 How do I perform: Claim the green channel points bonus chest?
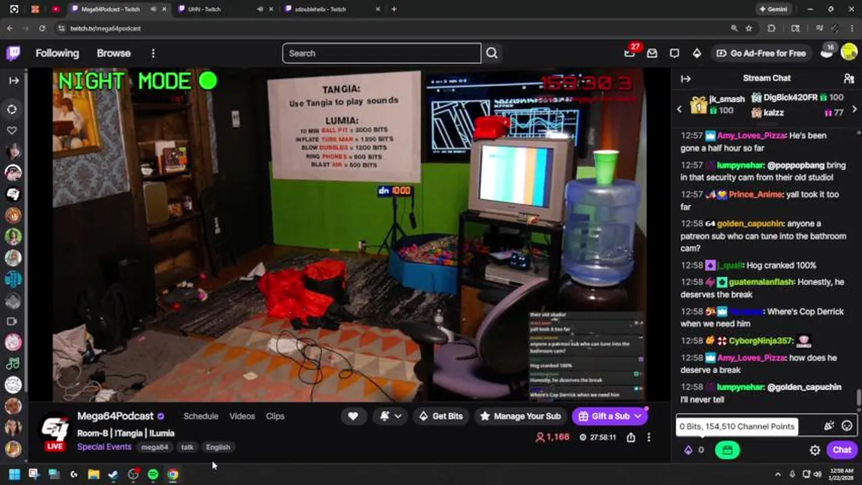pos(727,450)
